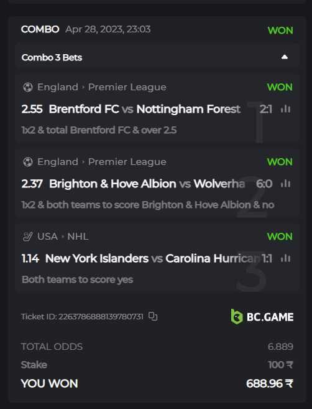Image resolution: width=312 pixels, height=409 pixels.
Task: Click the COMBO bet title
Action: pyautogui.click(x=40, y=29)
